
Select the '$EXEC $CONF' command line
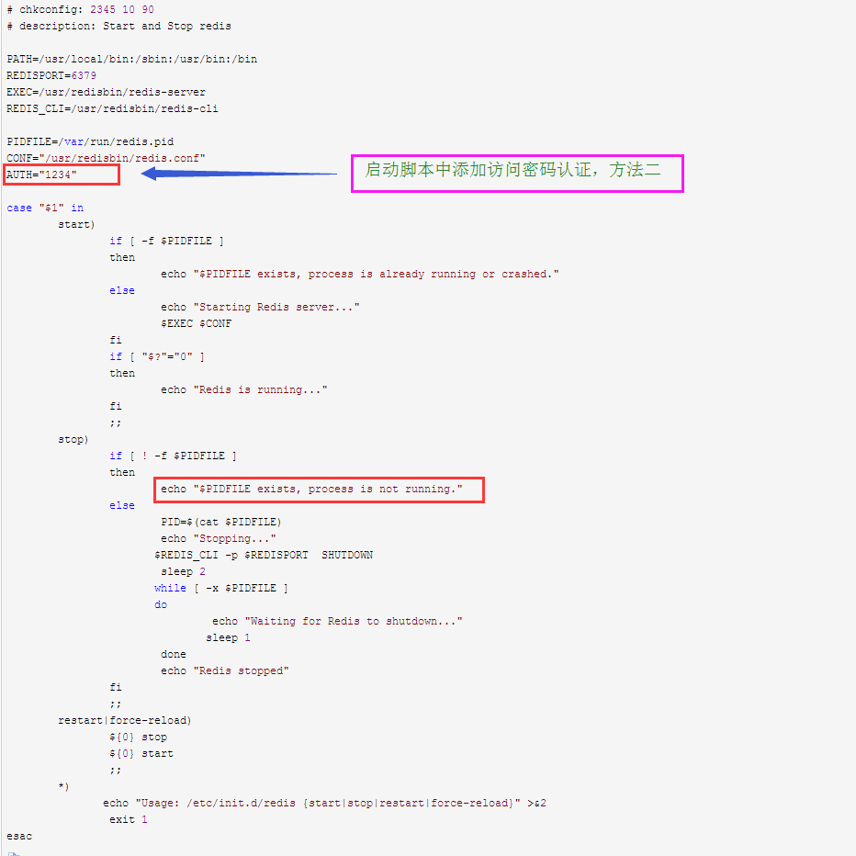tap(196, 323)
